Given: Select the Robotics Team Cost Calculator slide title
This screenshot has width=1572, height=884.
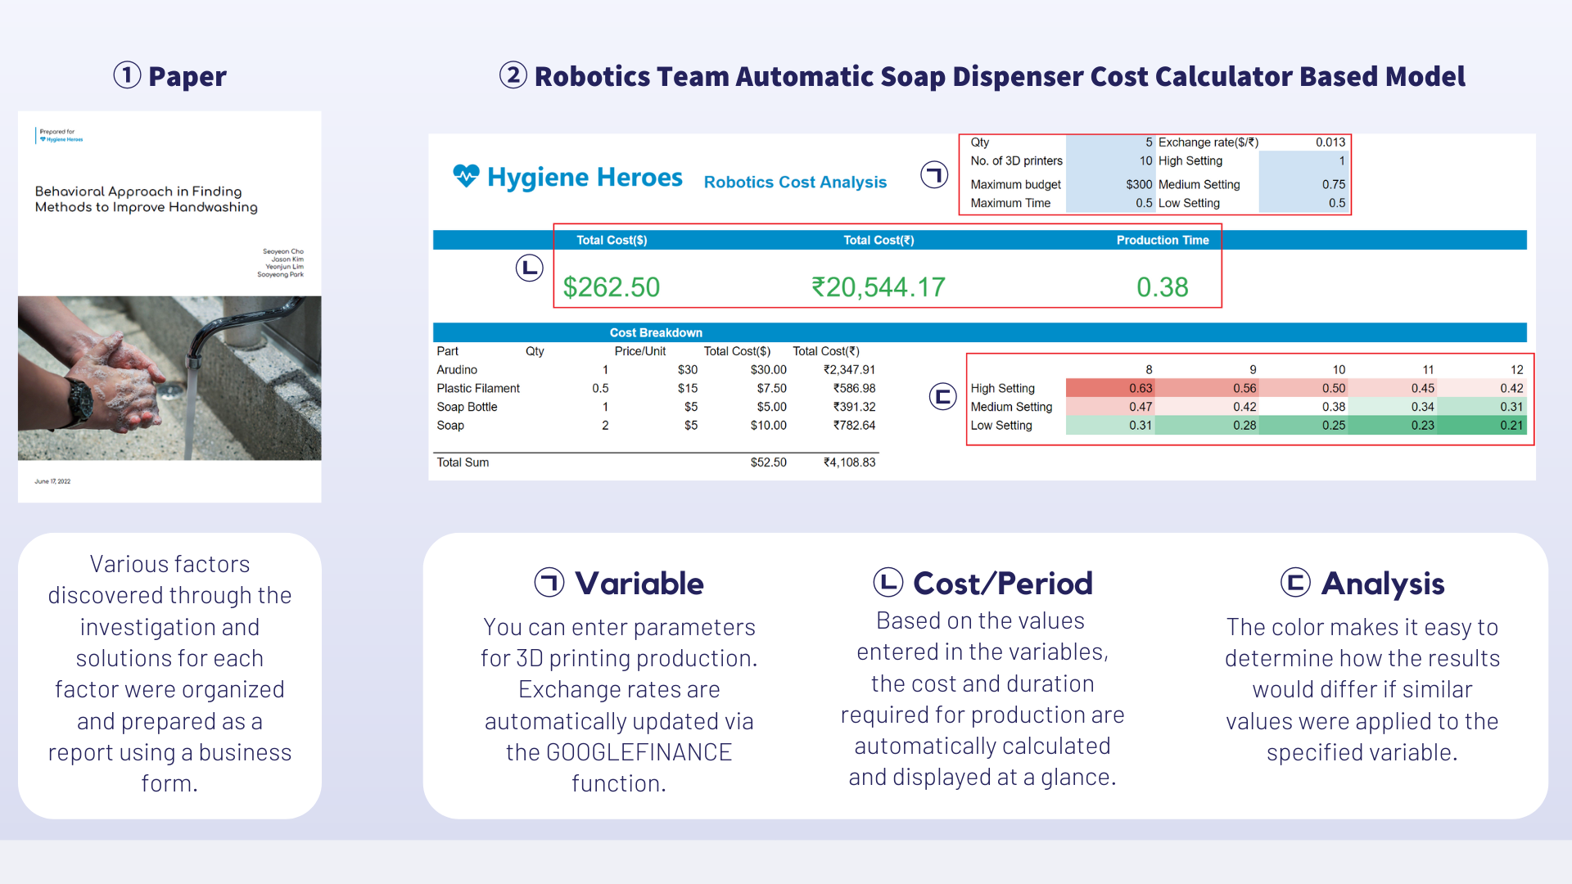Looking at the screenshot, I should [1000, 76].
